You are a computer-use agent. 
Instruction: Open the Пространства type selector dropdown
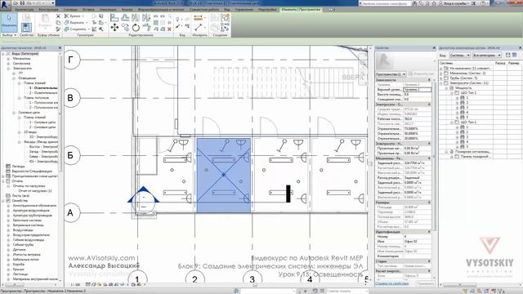click(391, 74)
